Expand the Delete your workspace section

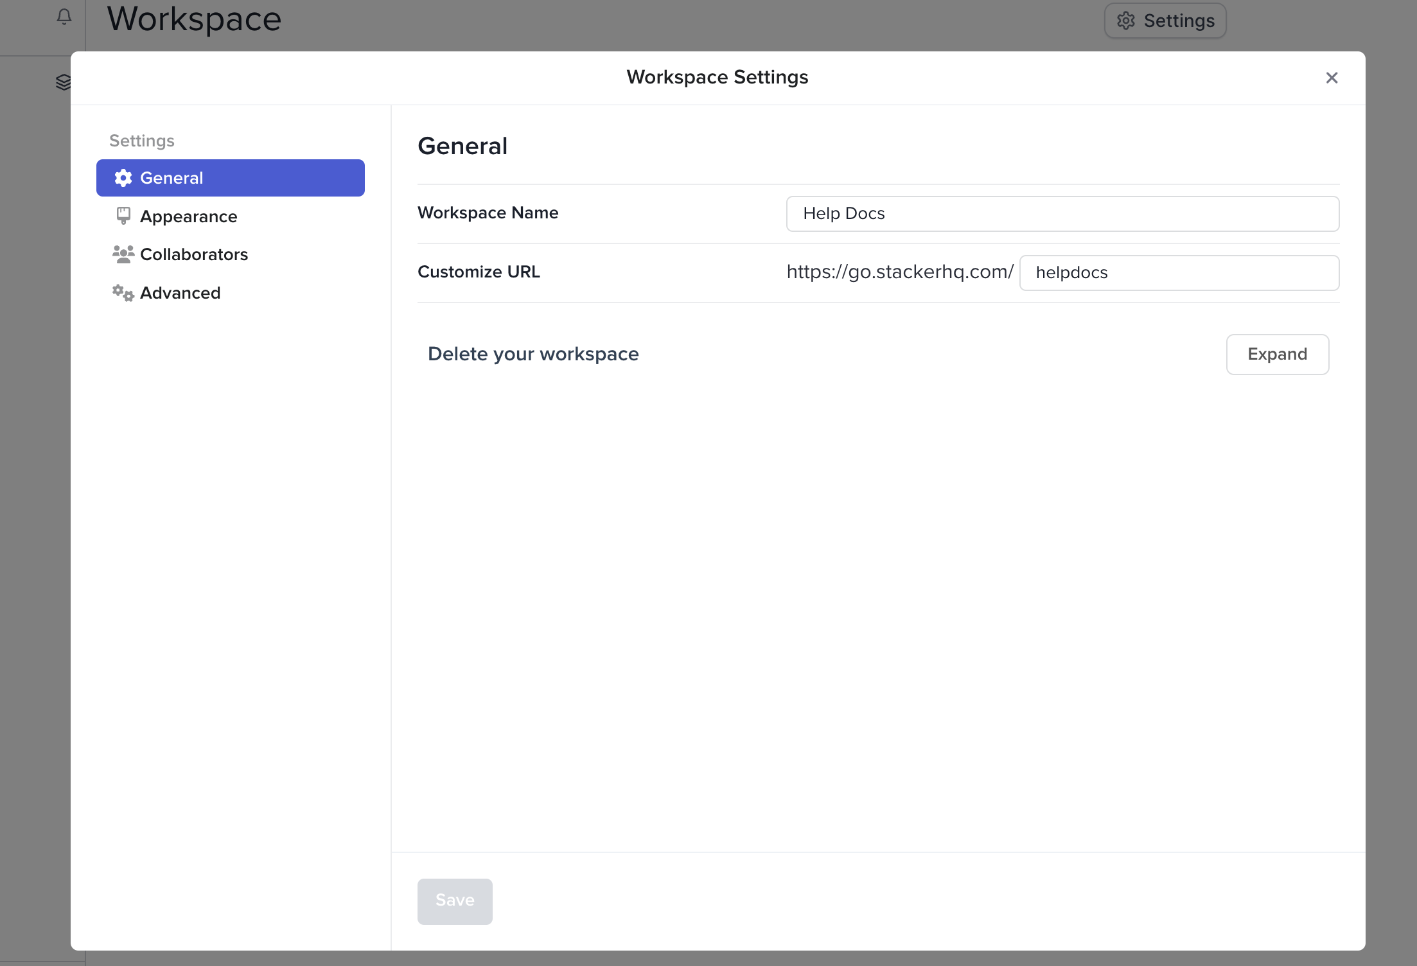(1277, 354)
